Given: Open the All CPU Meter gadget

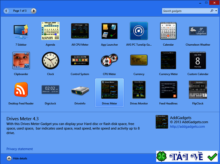Looking at the screenshot, I should point(80,31).
